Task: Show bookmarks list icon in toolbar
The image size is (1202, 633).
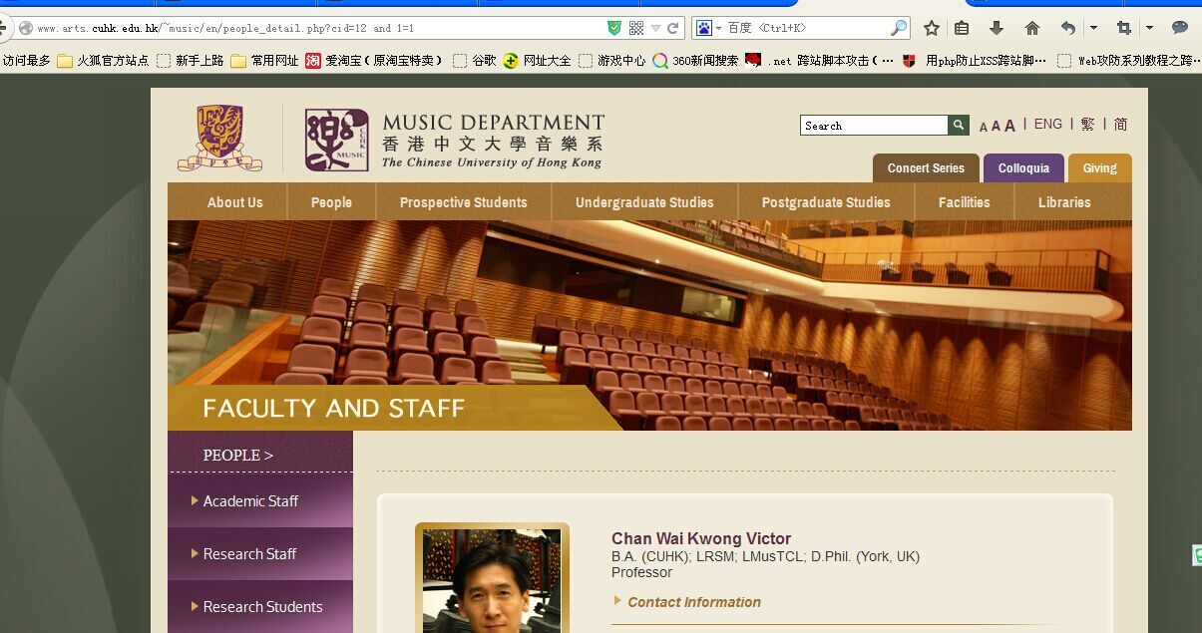Action: point(963,28)
